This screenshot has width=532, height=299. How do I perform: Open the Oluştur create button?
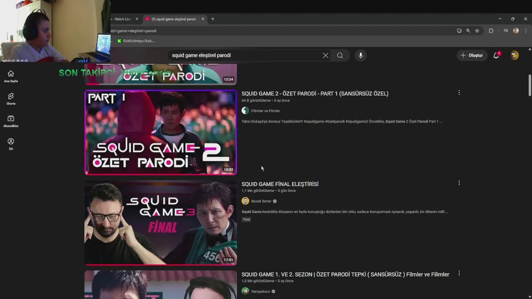coord(472,55)
